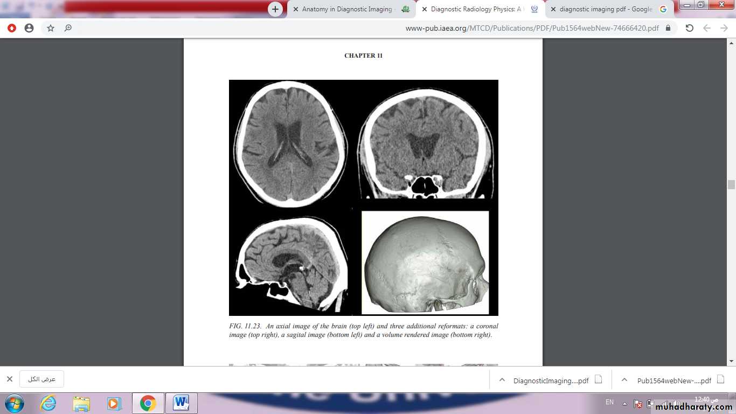Open the downloaded Pub1564webNew pdf file

673,380
